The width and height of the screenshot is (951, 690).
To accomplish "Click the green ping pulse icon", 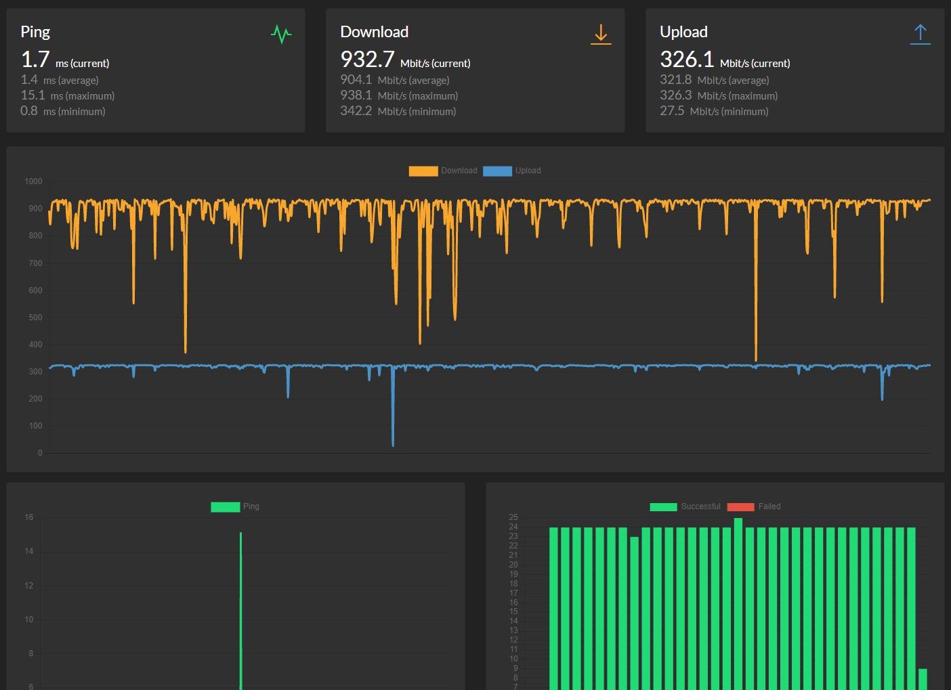I will click(281, 34).
